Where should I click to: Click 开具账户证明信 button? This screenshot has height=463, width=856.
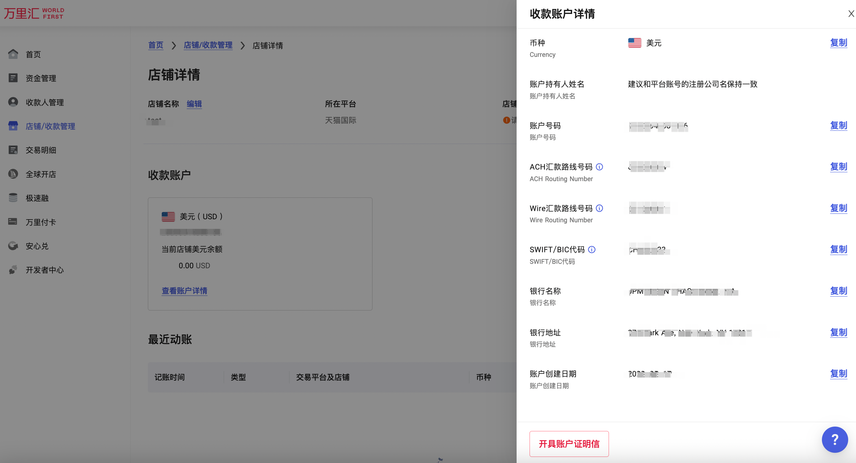click(569, 444)
